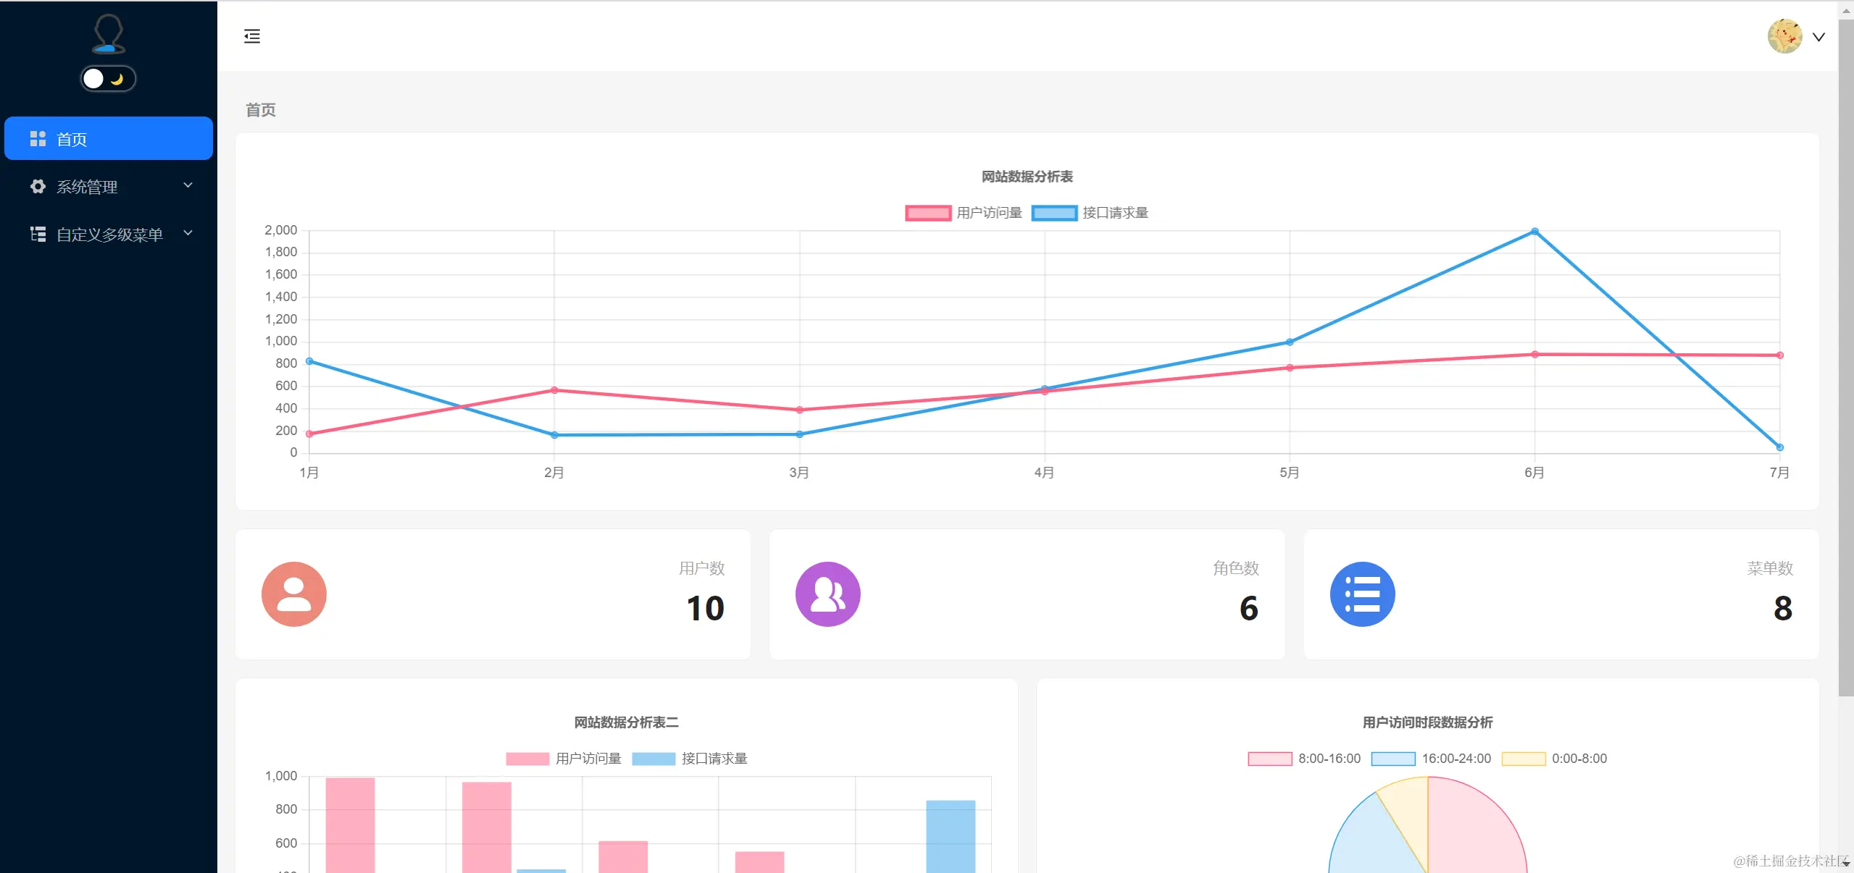The height and width of the screenshot is (873, 1854).
Task: Click the pink 8:00-16:00 legend swatch
Action: tap(1269, 758)
